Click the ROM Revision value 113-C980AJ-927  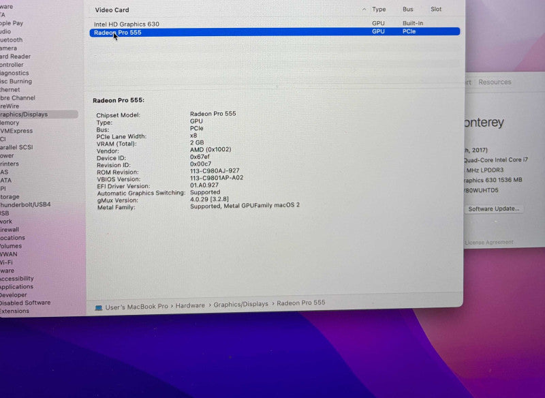pyautogui.click(x=215, y=170)
